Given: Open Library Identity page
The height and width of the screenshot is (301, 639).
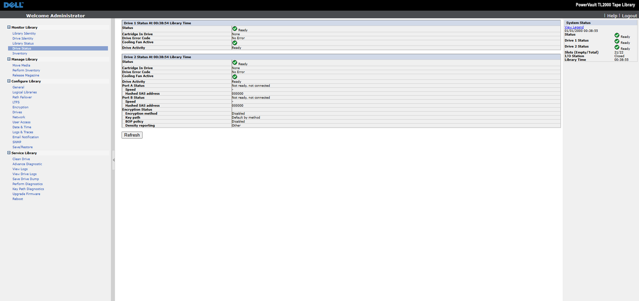Looking at the screenshot, I should click(x=24, y=34).
